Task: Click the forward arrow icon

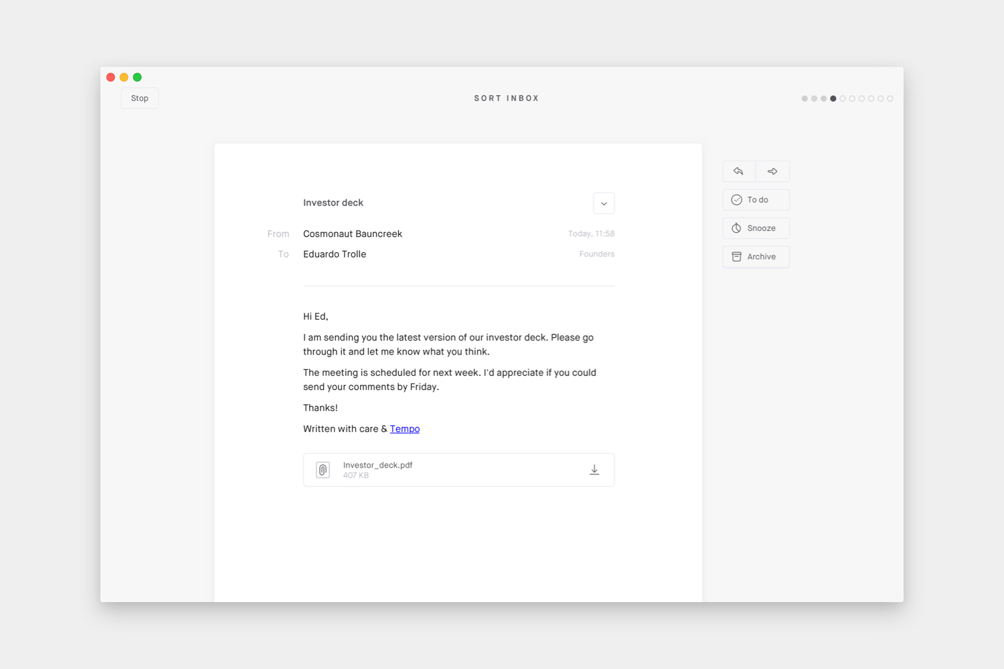Action: pos(772,171)
